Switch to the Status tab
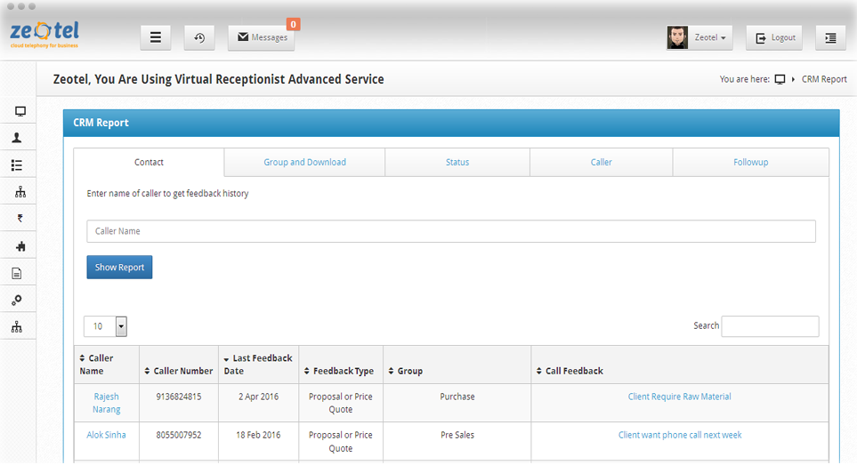Viewport: 857px width, 465px height. (x=457, y=162)
